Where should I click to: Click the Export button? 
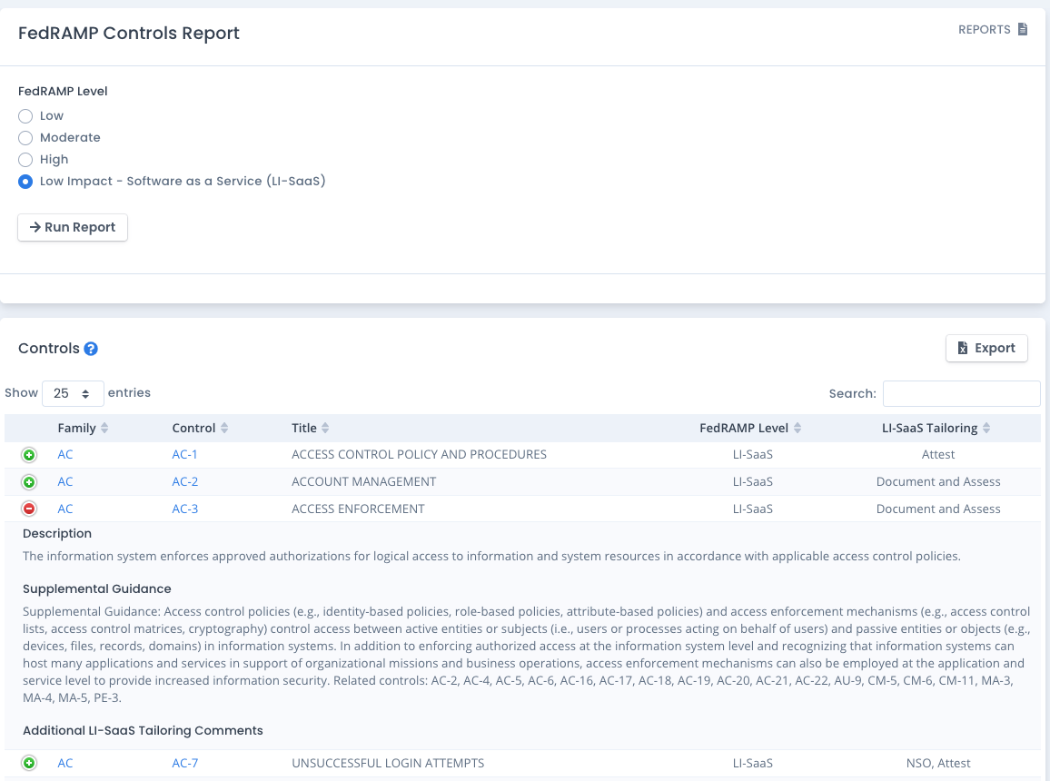[x=986, y=348]
